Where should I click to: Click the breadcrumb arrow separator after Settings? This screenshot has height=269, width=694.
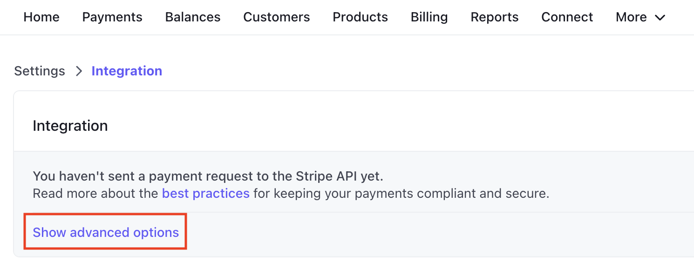coord(79,71)
